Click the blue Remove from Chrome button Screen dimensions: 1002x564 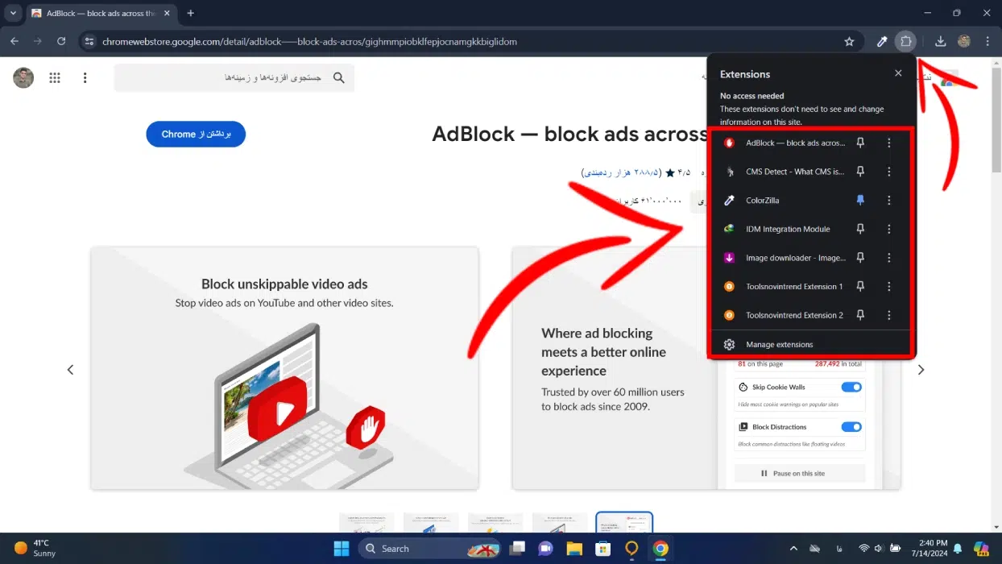point(196,135)
